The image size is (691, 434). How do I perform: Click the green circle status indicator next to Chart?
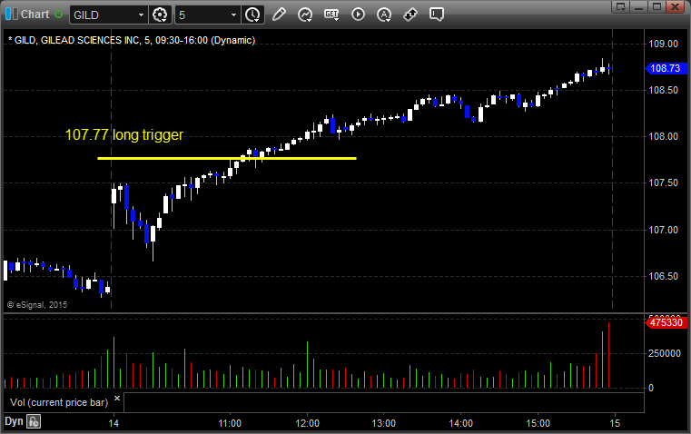58,15
